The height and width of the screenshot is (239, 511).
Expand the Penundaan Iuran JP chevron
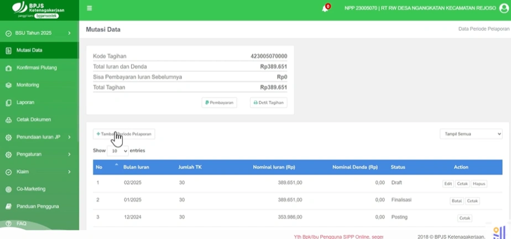(x=70, y=137)
